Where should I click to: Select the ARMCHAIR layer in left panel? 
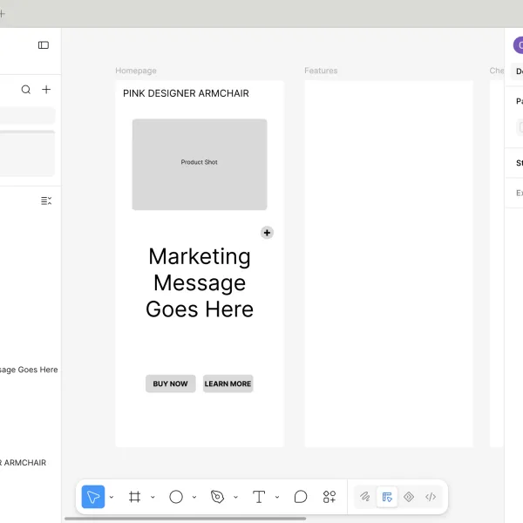click(23, 463)
